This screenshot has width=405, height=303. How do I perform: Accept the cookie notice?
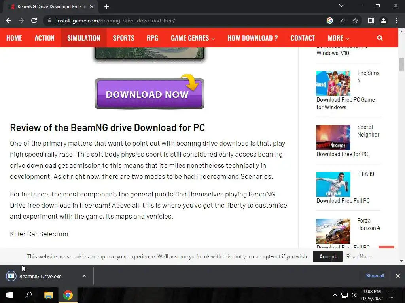[x=328, y=256]
